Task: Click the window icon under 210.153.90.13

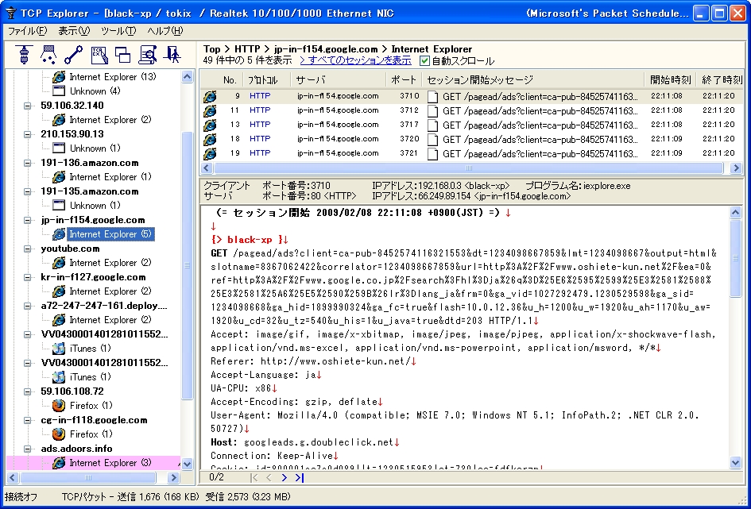Action: point(59,148)
